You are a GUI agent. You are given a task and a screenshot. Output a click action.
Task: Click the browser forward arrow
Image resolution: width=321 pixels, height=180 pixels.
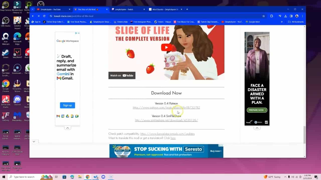[x=38, y=16]
